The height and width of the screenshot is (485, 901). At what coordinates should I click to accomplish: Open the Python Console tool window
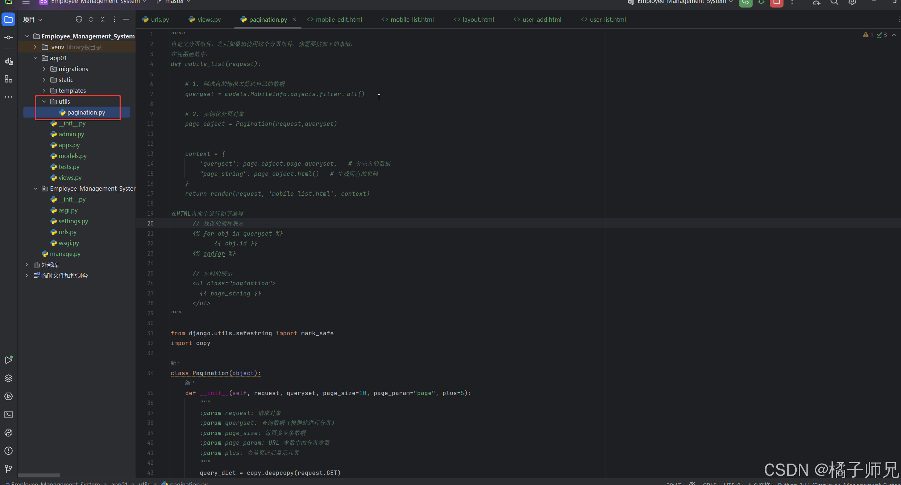point(9,433)
